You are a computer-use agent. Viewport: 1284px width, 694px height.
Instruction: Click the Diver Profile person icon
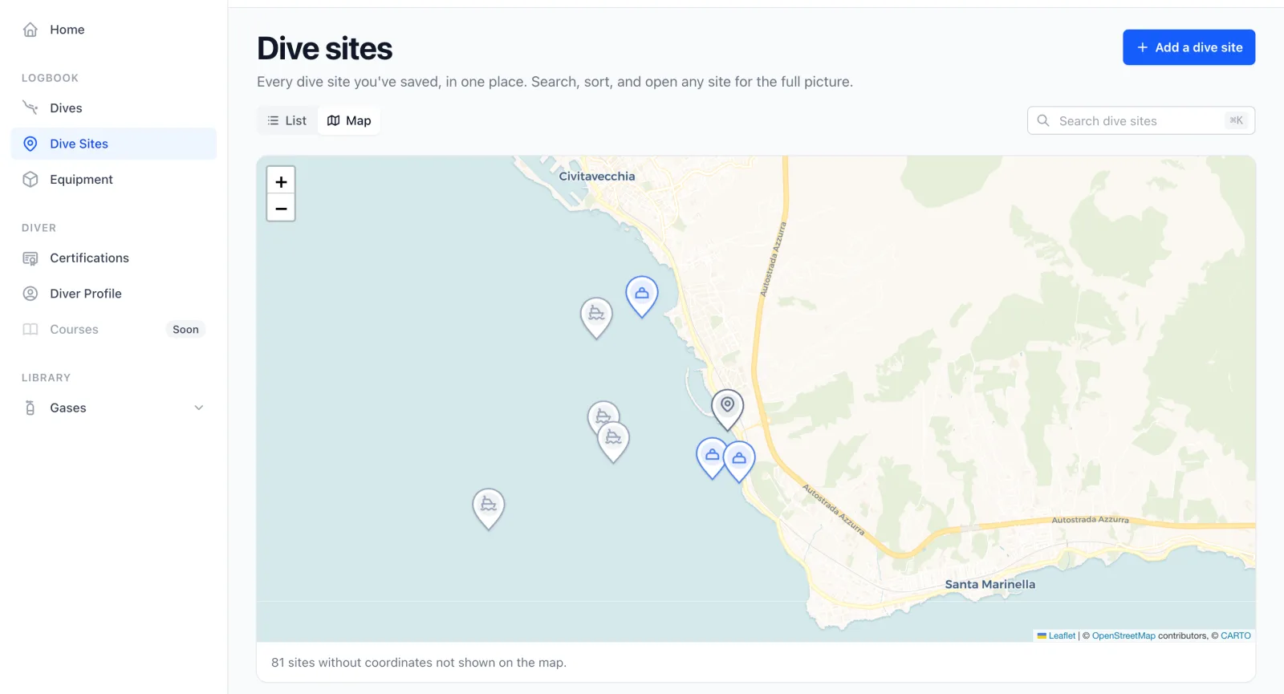[x=30, y=294]
